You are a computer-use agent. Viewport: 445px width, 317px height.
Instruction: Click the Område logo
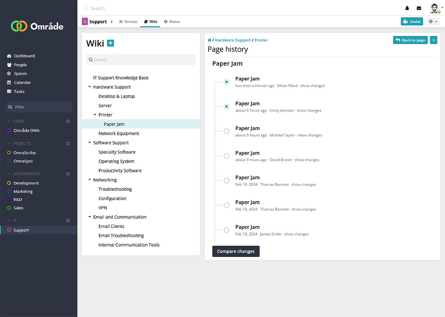click(x=37, y=26)
